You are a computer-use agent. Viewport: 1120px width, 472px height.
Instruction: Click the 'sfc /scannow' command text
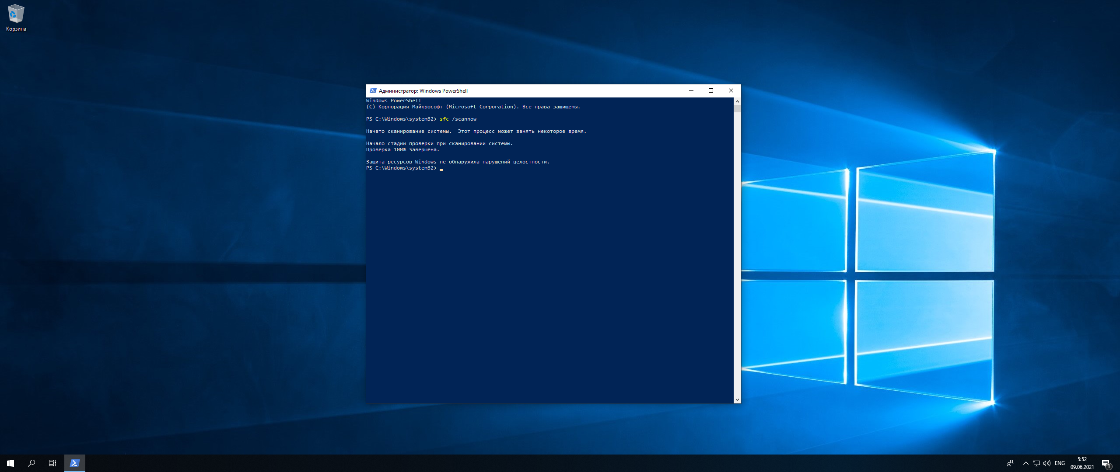(x=458, y=119)
